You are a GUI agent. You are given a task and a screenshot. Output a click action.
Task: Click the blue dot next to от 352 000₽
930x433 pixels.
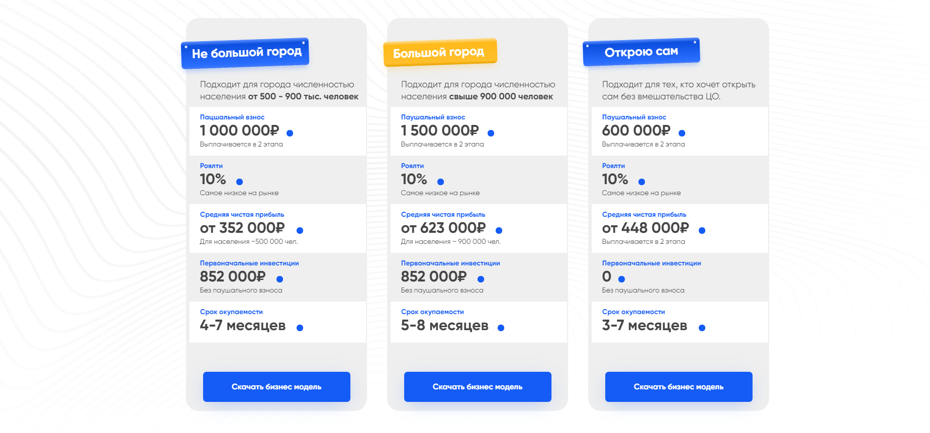[300, 230]
